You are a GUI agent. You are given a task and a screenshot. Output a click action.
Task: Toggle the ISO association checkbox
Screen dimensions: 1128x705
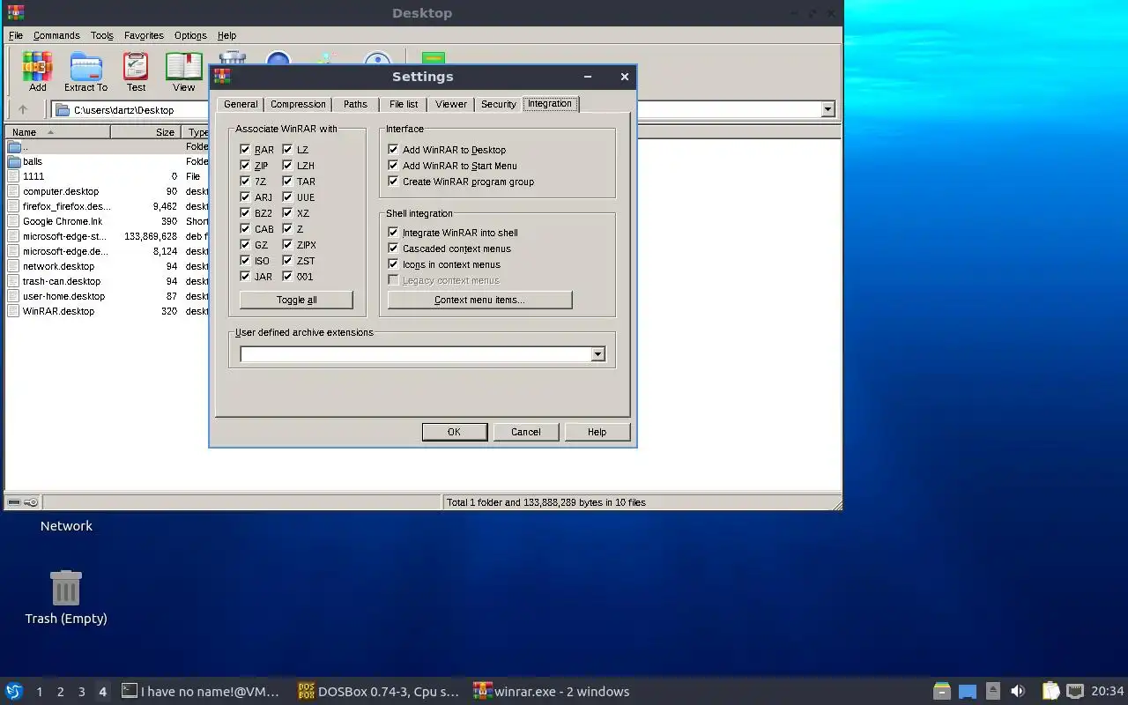(x=245, y=261)
